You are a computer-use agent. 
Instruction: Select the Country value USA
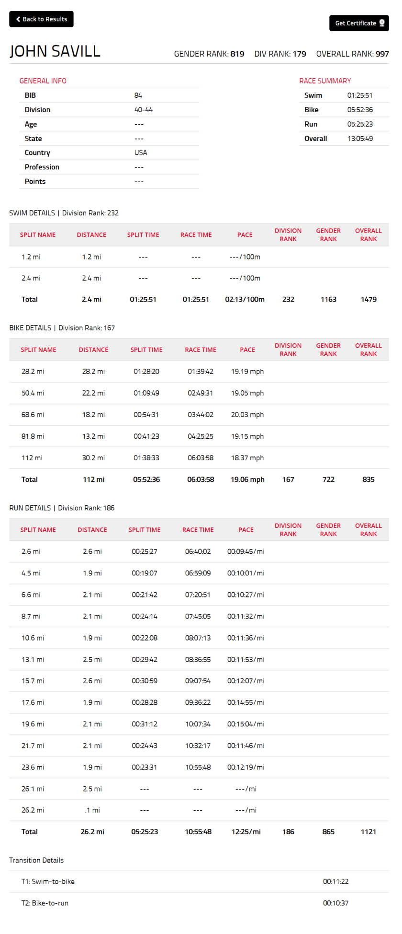pos(141,152)
